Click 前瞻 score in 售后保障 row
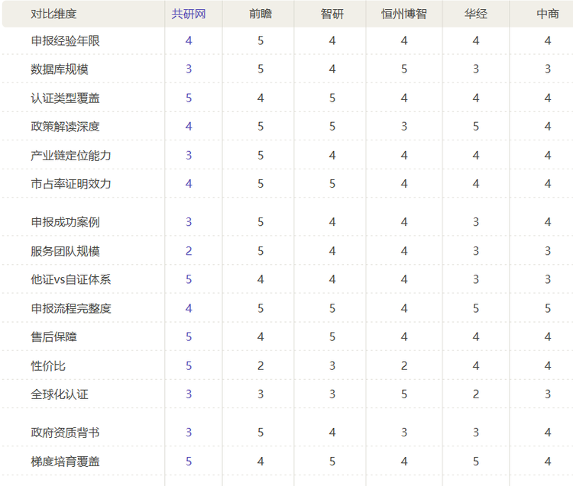This screenshot has height=486, width=573. click(x=261, y=336)
